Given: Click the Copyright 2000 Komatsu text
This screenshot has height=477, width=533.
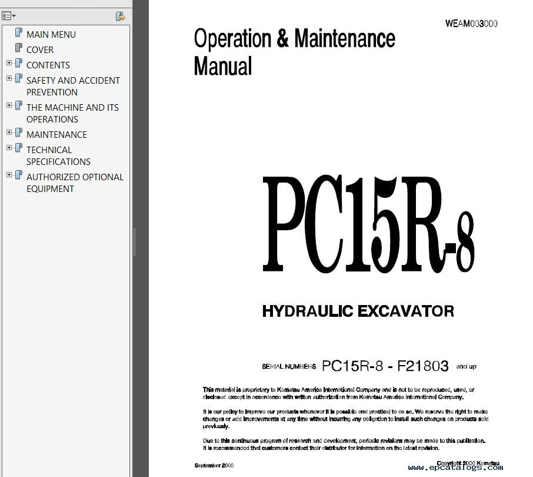Looking at the screenshot, I should click(x=468, y=463).
